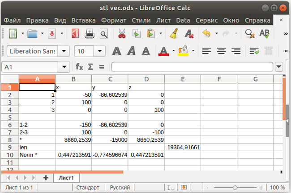Expand the font name dropdown

point(63,51)
